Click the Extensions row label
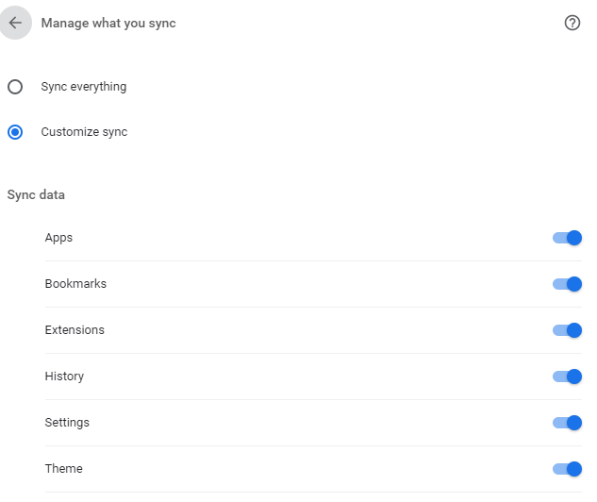 [75, 330]
